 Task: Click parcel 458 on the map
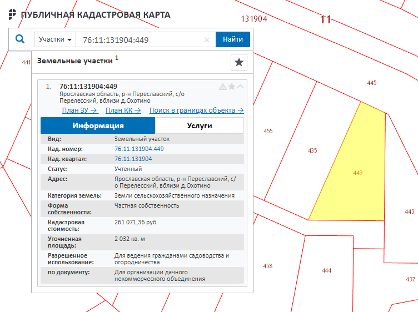tap(268, 266)
